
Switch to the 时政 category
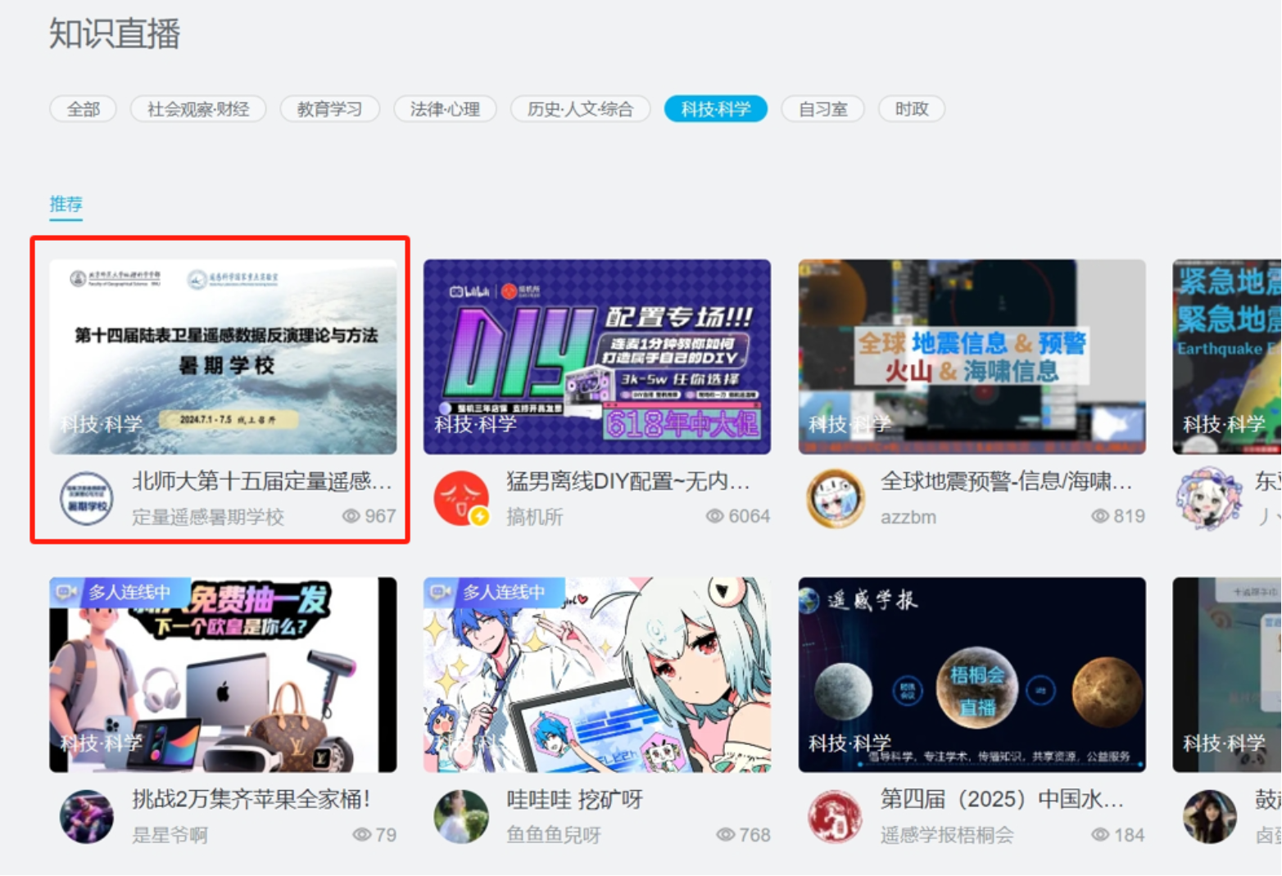click(911, 109)
